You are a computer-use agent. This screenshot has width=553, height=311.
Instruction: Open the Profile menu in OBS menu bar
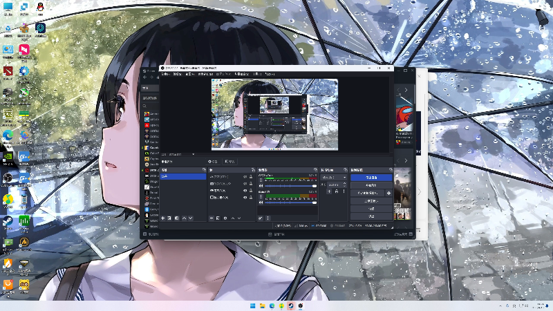point(223,74)
